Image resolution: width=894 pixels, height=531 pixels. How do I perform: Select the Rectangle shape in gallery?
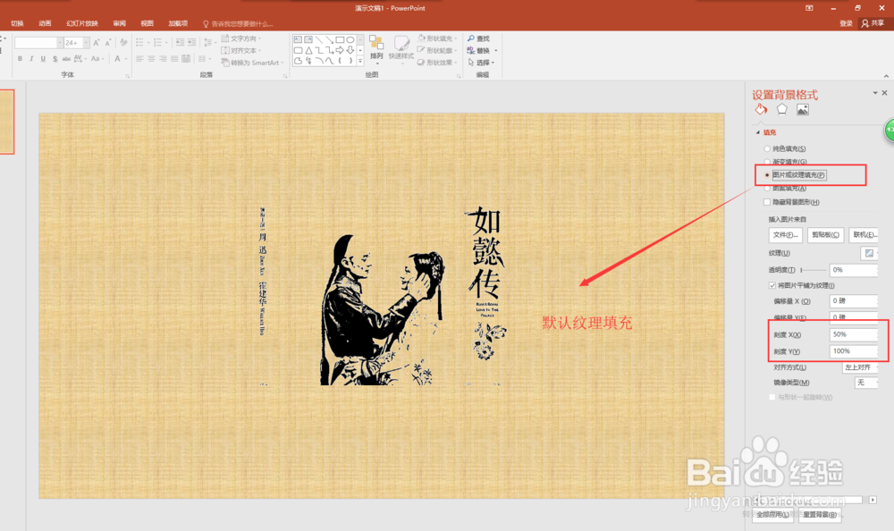[x=340, y=40]
